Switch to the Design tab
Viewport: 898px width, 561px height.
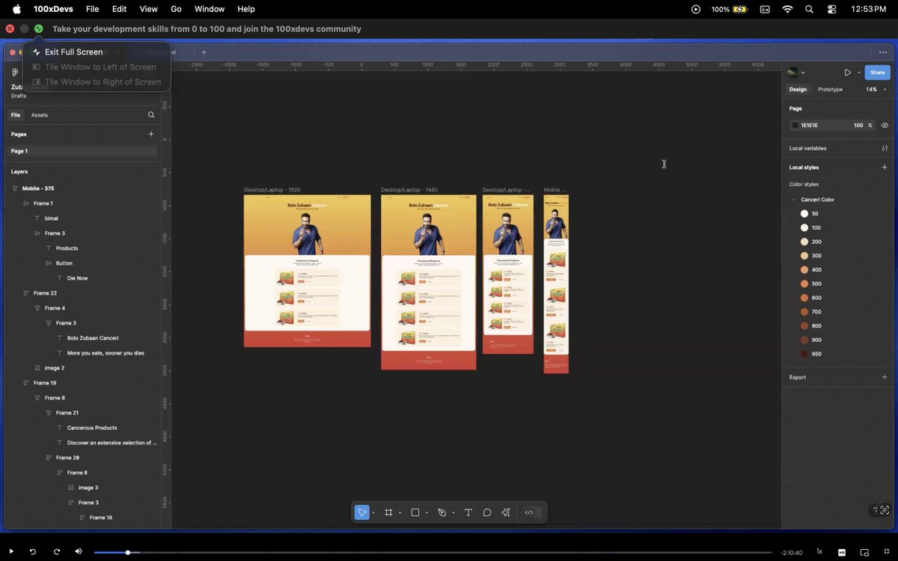tap(798, 89)
